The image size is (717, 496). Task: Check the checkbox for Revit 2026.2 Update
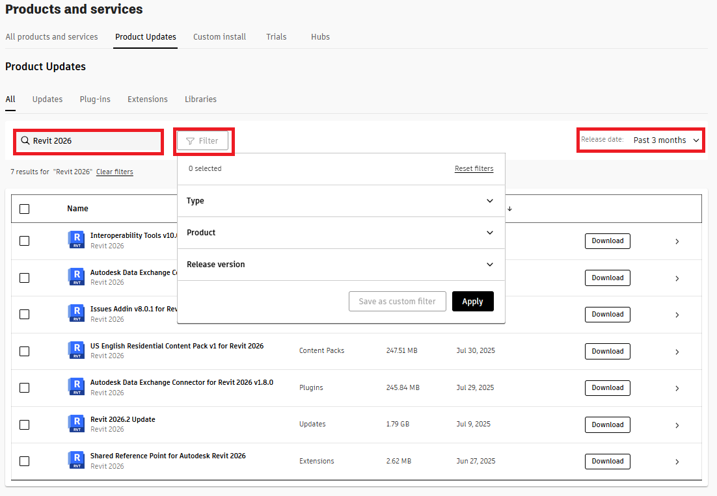pos(24,423)
